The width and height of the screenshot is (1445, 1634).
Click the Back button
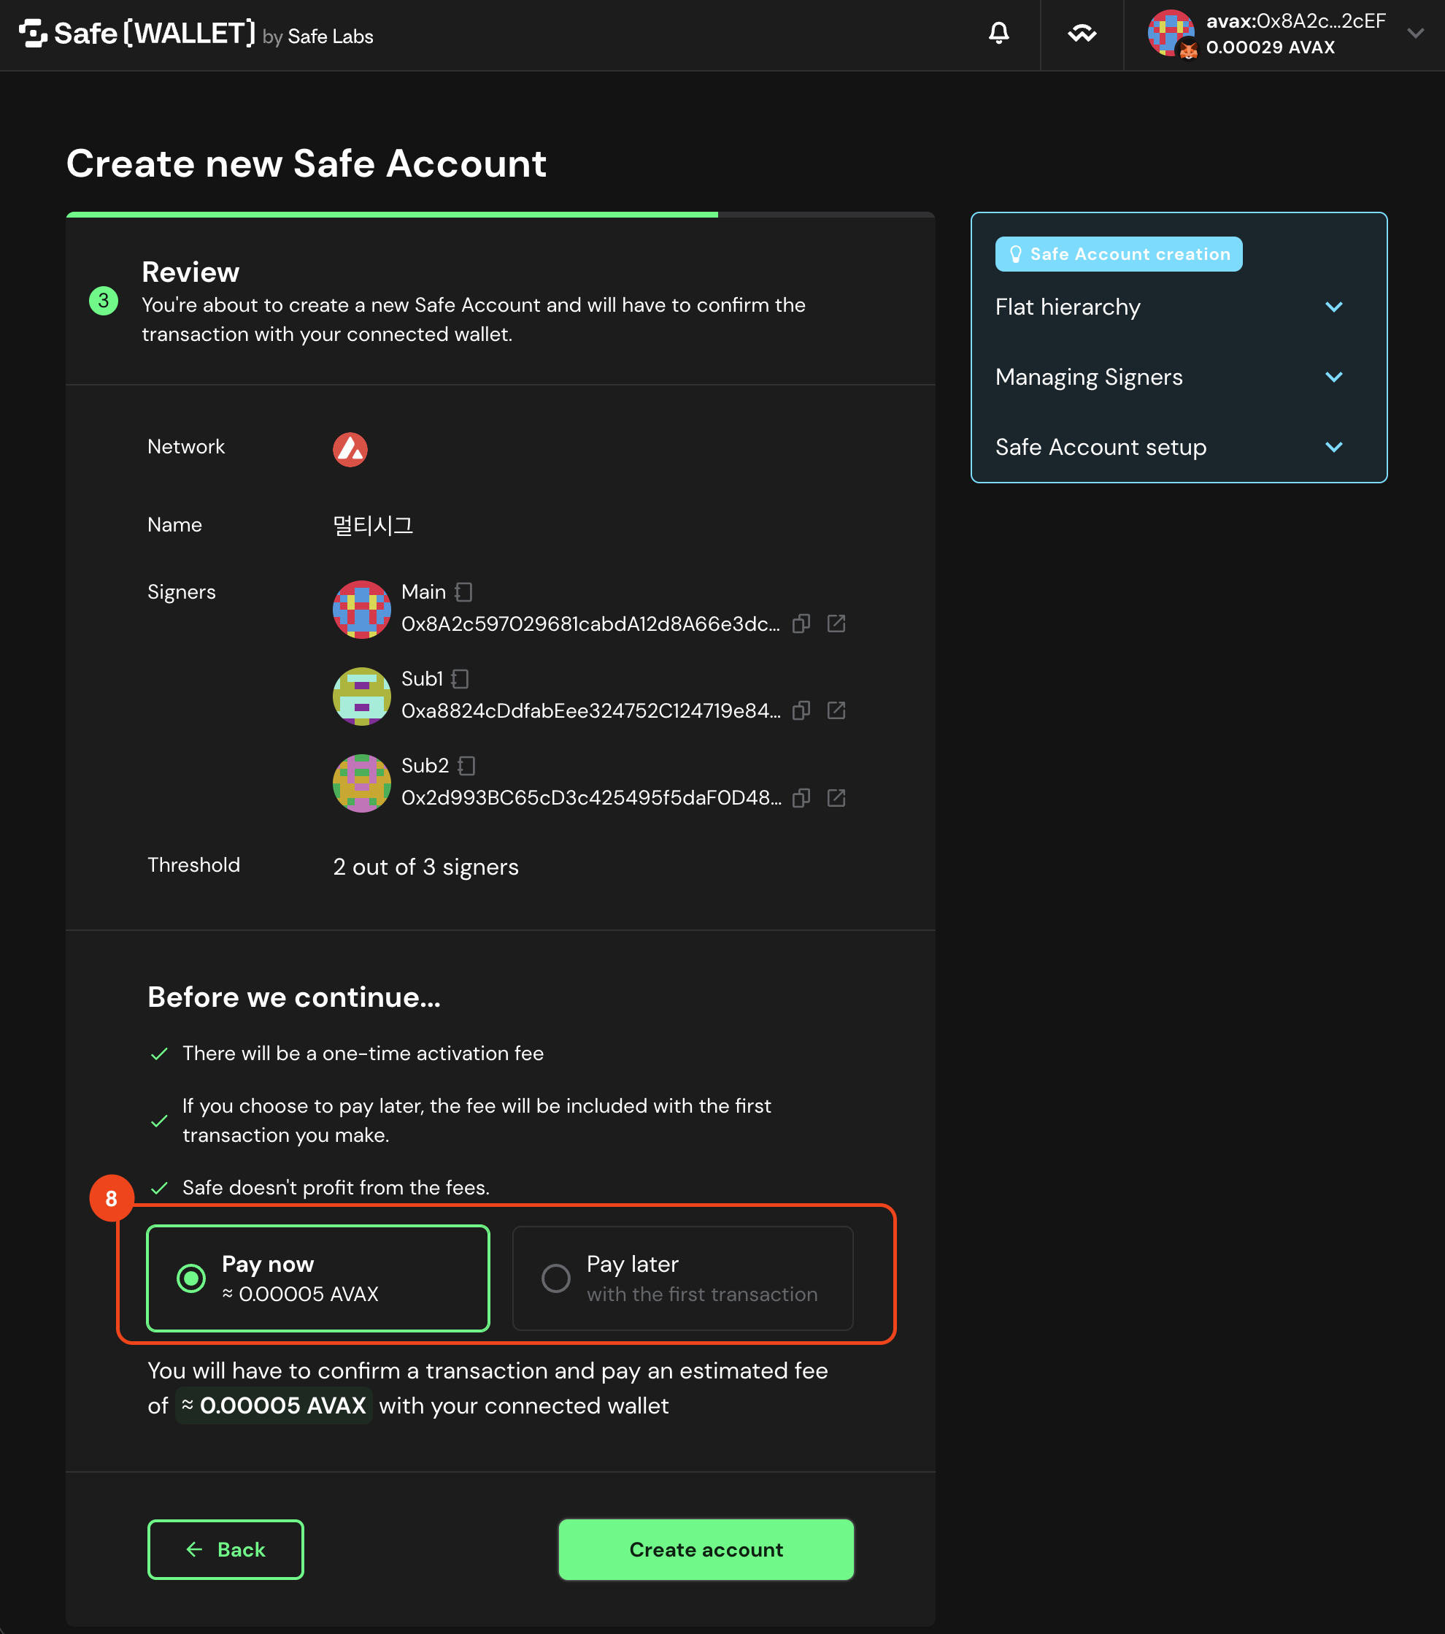tap(226, 1549)
